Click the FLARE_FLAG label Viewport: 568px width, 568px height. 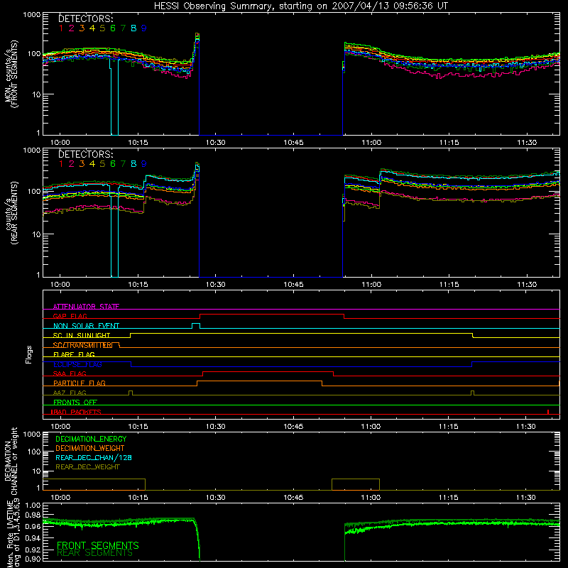coord(74,354)
